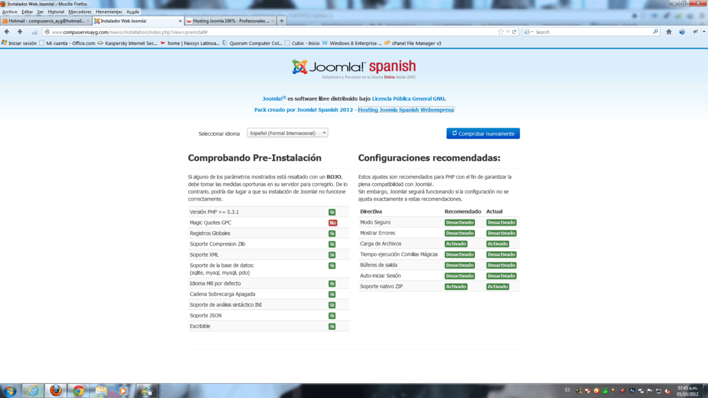Open the Mi cuenta - Office.com bookmark
Viewport: 708px width, 398px height.
coord(67,43)
